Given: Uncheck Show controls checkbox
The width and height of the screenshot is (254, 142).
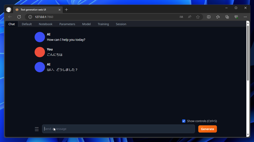Looking at the screenshot, I should [x=184, y=121].
